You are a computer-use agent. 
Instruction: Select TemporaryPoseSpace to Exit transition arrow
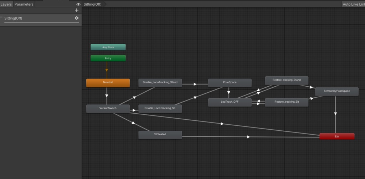pyautogui.click(x=335, y=114)
